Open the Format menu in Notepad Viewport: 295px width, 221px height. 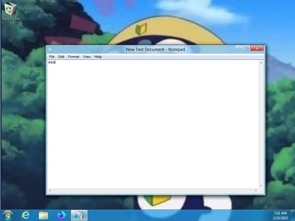[74, 57]
